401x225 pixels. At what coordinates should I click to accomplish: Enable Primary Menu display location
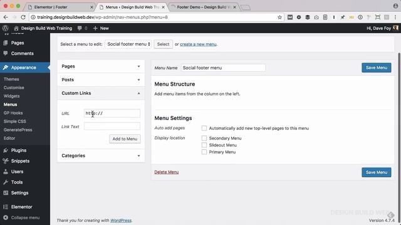pos(204,152)
